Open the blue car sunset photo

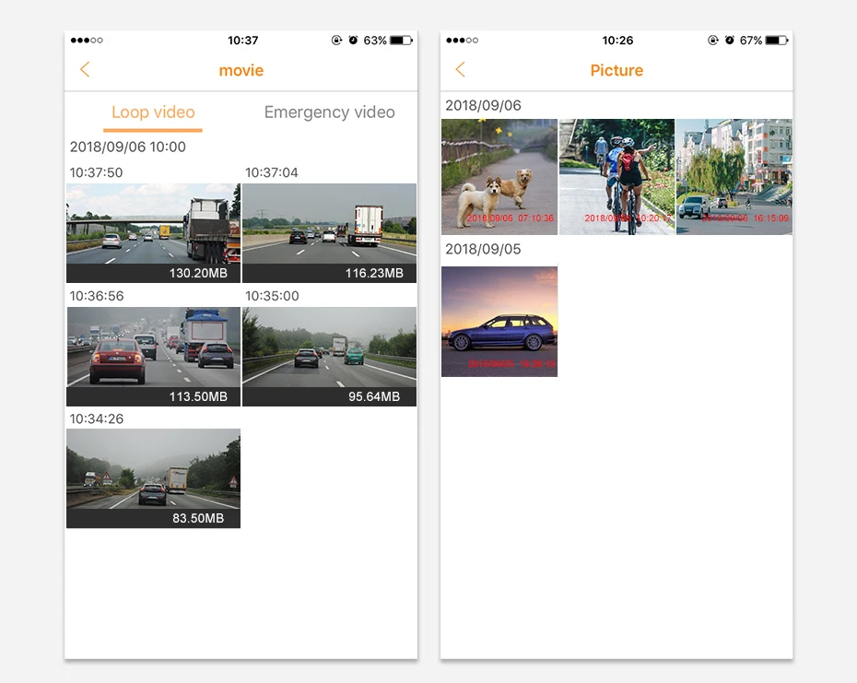[499, 322]
